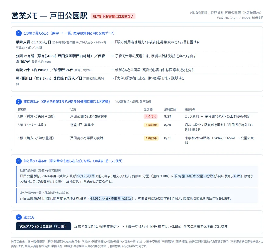
Task: Click 乗降人員 65,930人/日 text
Action: click(33, 42)
